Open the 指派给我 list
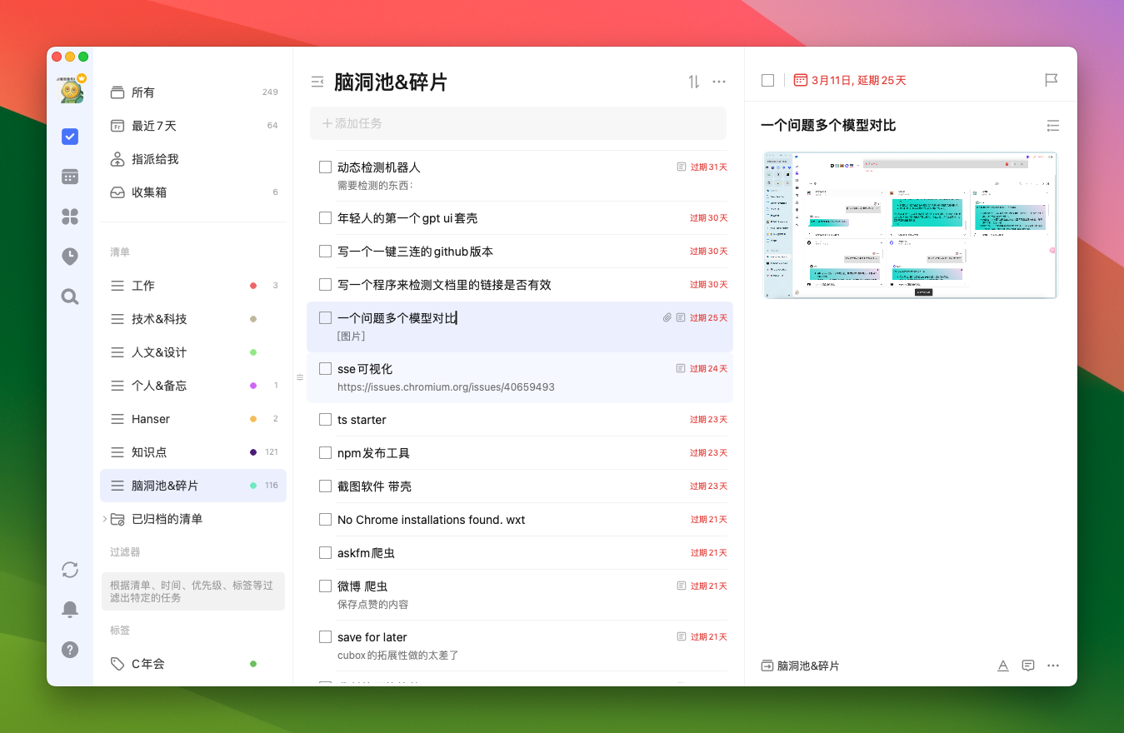Image resolution: width=1124 pixels, height=733 pixels. click(193, 159)
